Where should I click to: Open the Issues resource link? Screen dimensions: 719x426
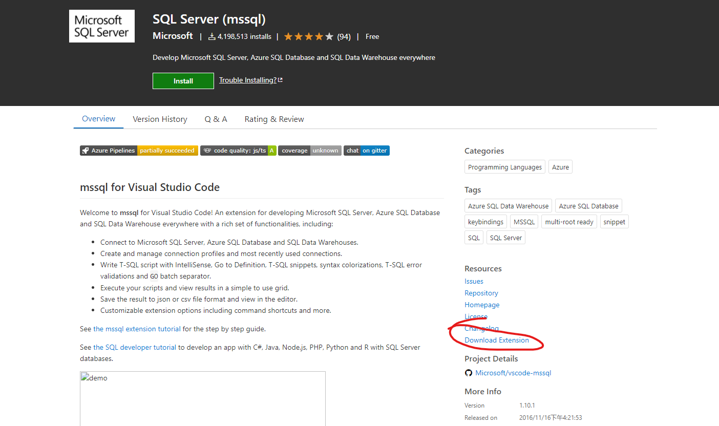point(474,281)
